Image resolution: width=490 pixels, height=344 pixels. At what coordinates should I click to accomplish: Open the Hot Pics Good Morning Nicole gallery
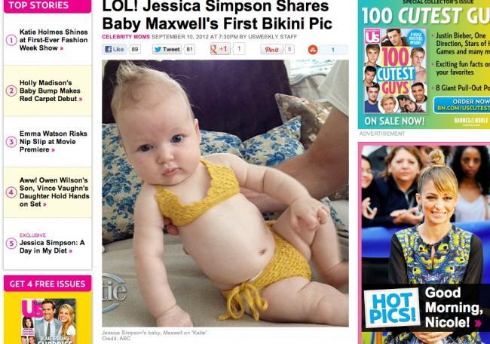pyautogui.click(x=426, y=307)
